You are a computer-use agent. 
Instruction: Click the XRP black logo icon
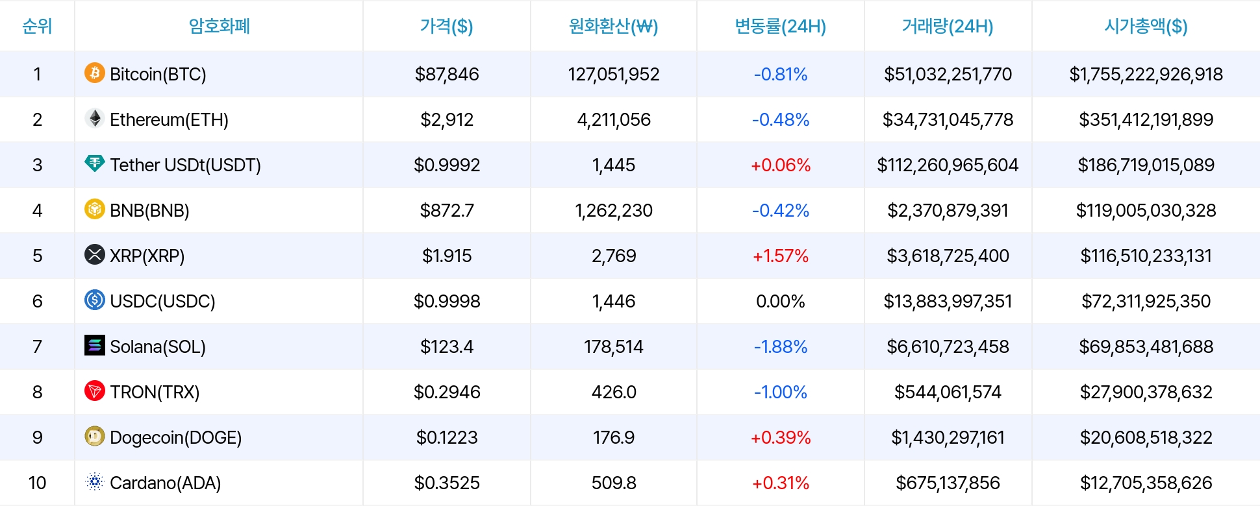[x=95, y=254]
